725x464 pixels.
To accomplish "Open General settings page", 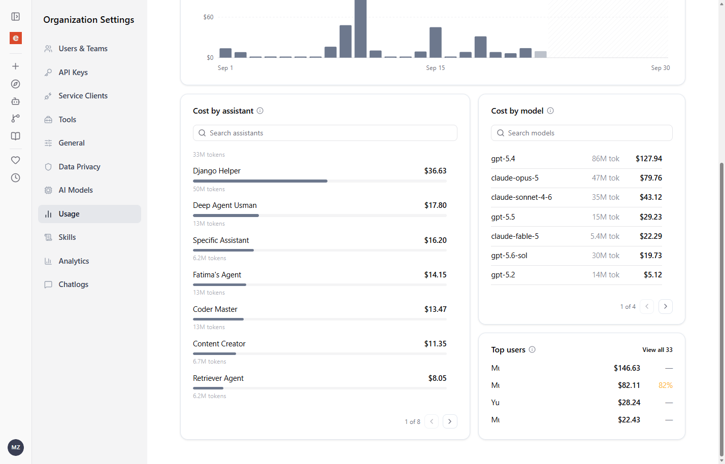I will click(89, 143).
